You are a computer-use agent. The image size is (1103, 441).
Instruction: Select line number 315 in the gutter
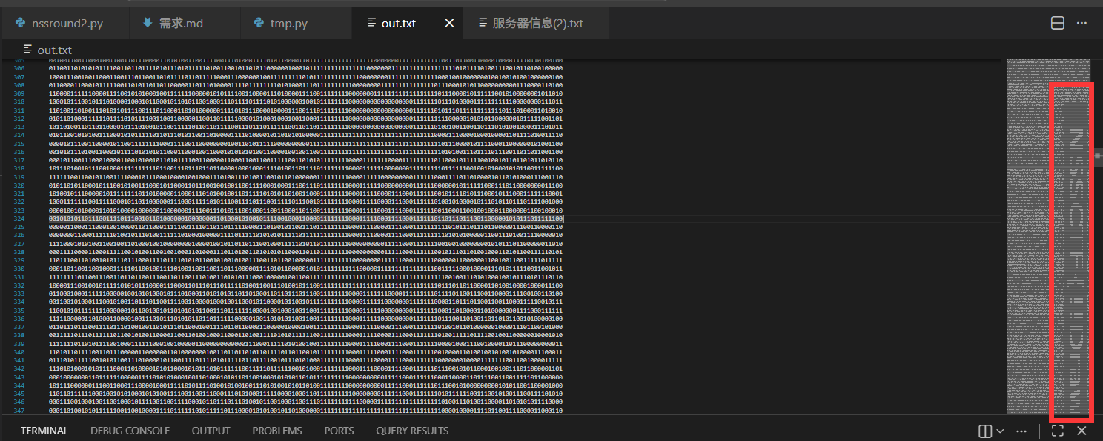[19, 144]
